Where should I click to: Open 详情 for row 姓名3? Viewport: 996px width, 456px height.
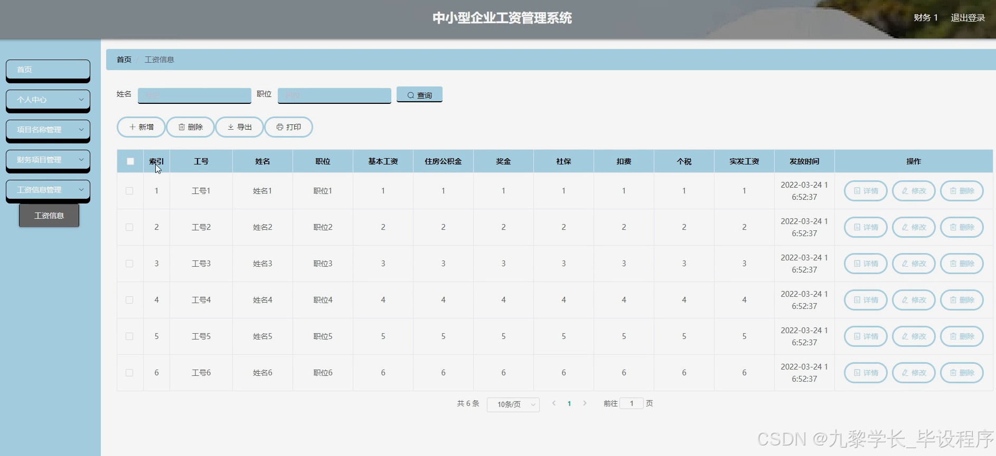866,264
